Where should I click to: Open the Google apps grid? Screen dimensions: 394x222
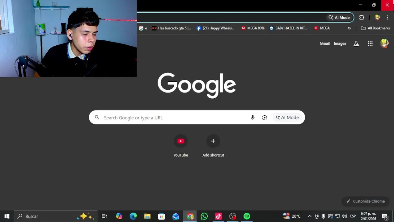[370, 43]
